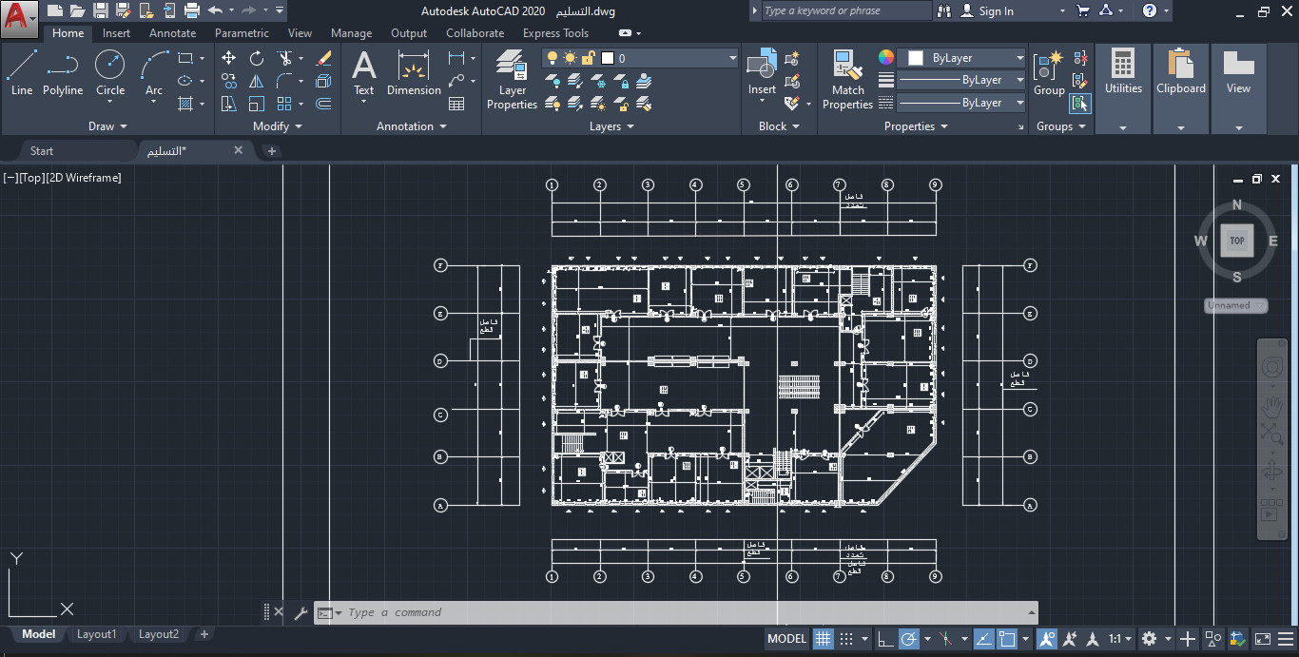This screenshot has height=657, width=1299.
Task: Open the Insert block tool
Action: (x=761, y=72)
